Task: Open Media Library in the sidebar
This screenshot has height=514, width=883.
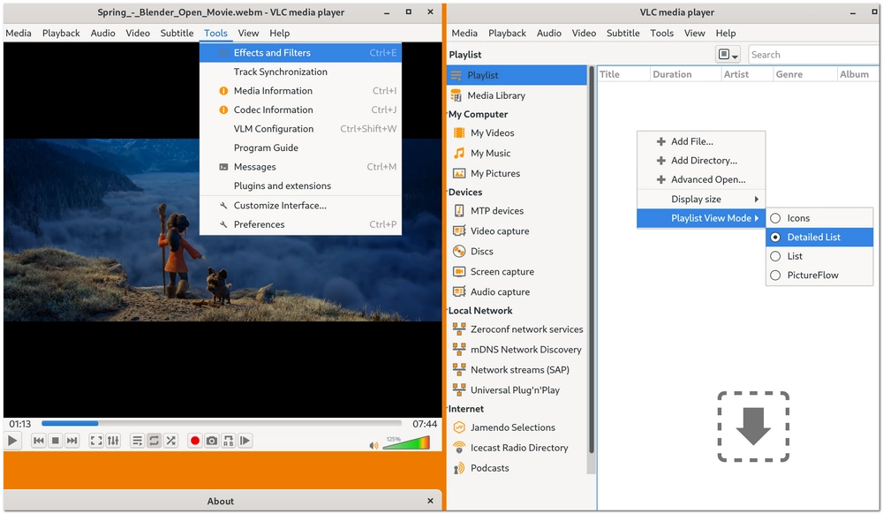Action: 517,95
